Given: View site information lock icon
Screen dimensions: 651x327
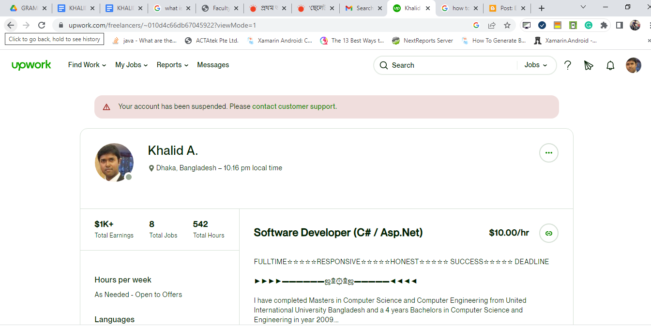Looking at the screenshot, I should point(61,25).
